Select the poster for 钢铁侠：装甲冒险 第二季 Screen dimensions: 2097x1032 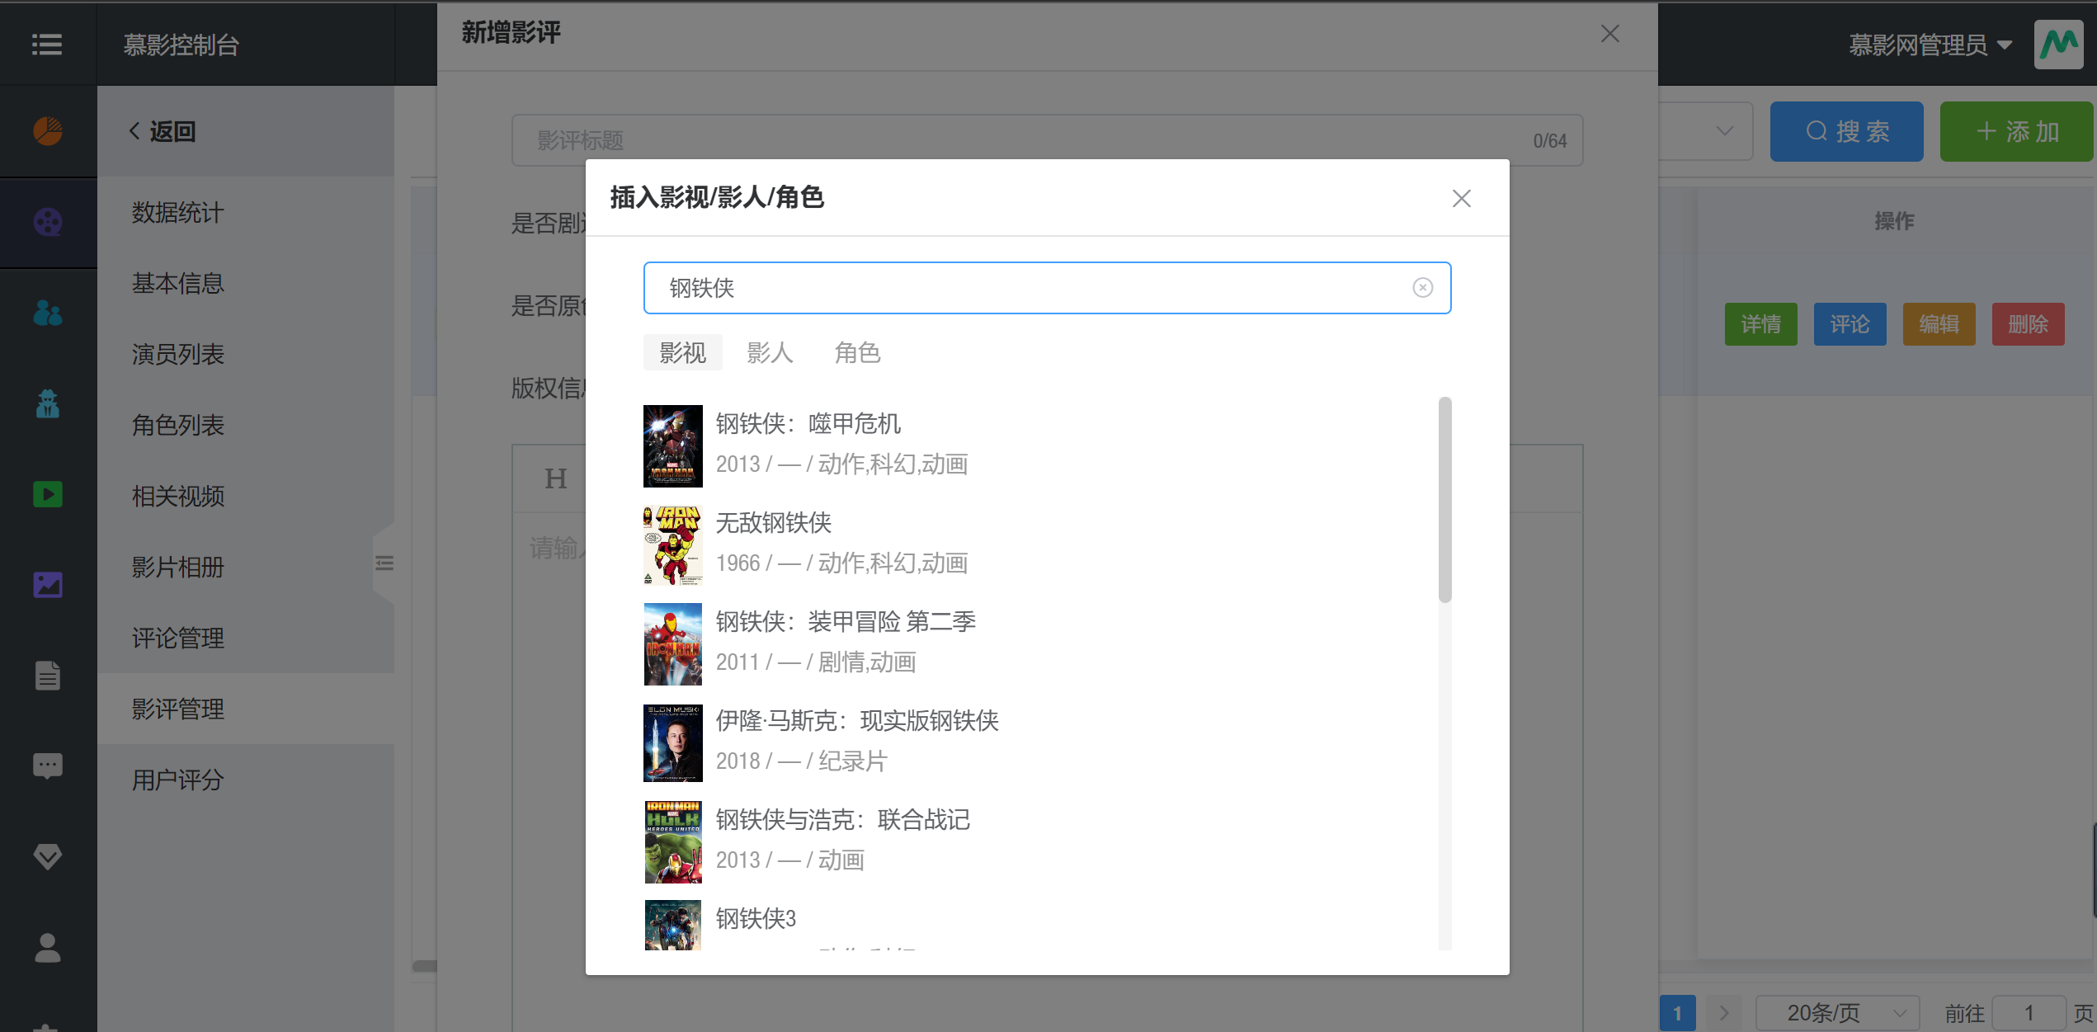point(672,643)
